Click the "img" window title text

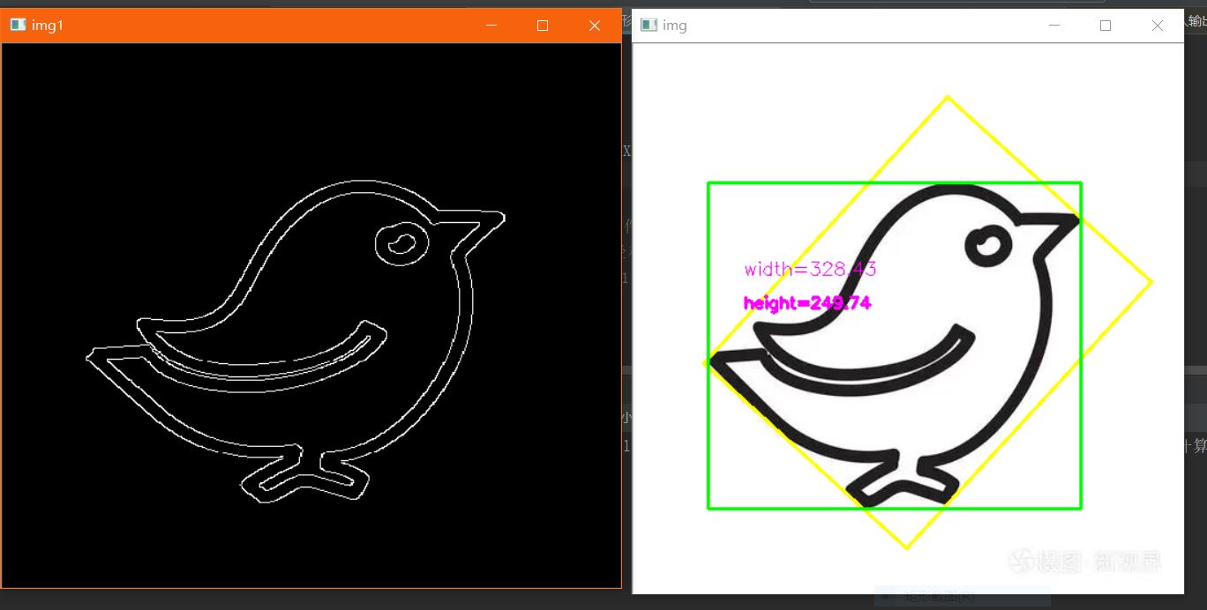click(675, 26)
